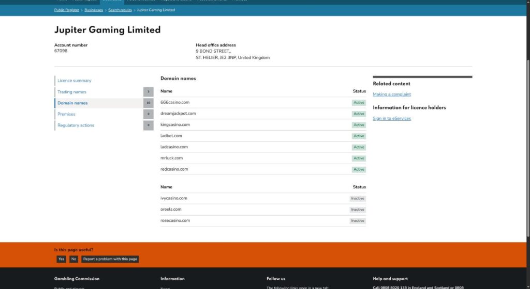
Task: Follow the Sign in to eServices link
Action: click(392, 118)
